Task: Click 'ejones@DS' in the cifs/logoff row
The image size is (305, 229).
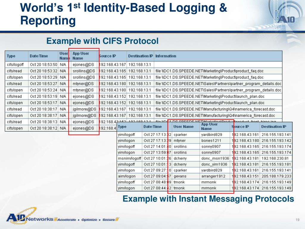Action: pyautogui.click(x=83, y=65)
